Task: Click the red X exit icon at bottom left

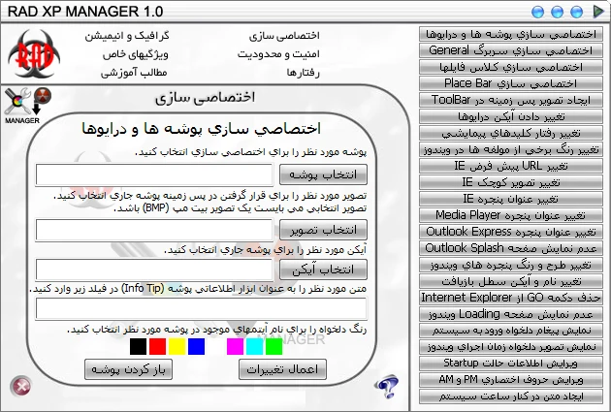Action: click(x=19, y=387)
